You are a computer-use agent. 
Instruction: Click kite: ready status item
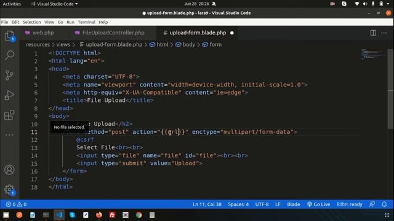point(350,204)
